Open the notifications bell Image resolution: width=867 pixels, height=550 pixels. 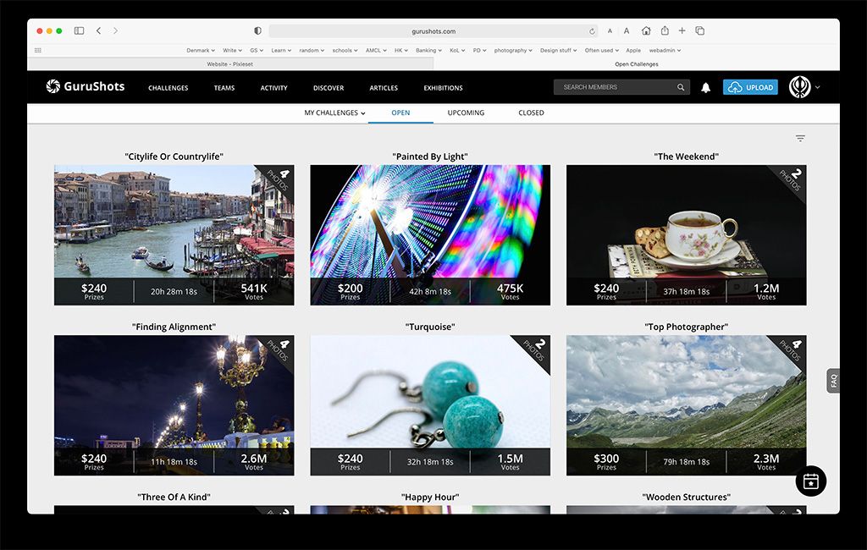tap(705, 87)
